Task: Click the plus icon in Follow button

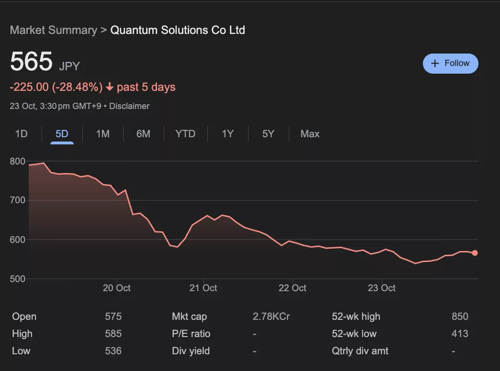Action: click(x=435, y=63)
